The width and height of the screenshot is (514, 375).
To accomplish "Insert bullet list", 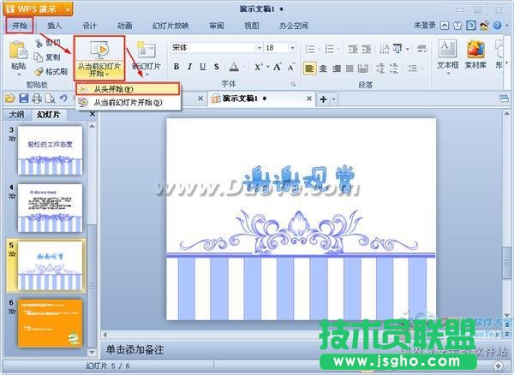I will pos(310,49).
